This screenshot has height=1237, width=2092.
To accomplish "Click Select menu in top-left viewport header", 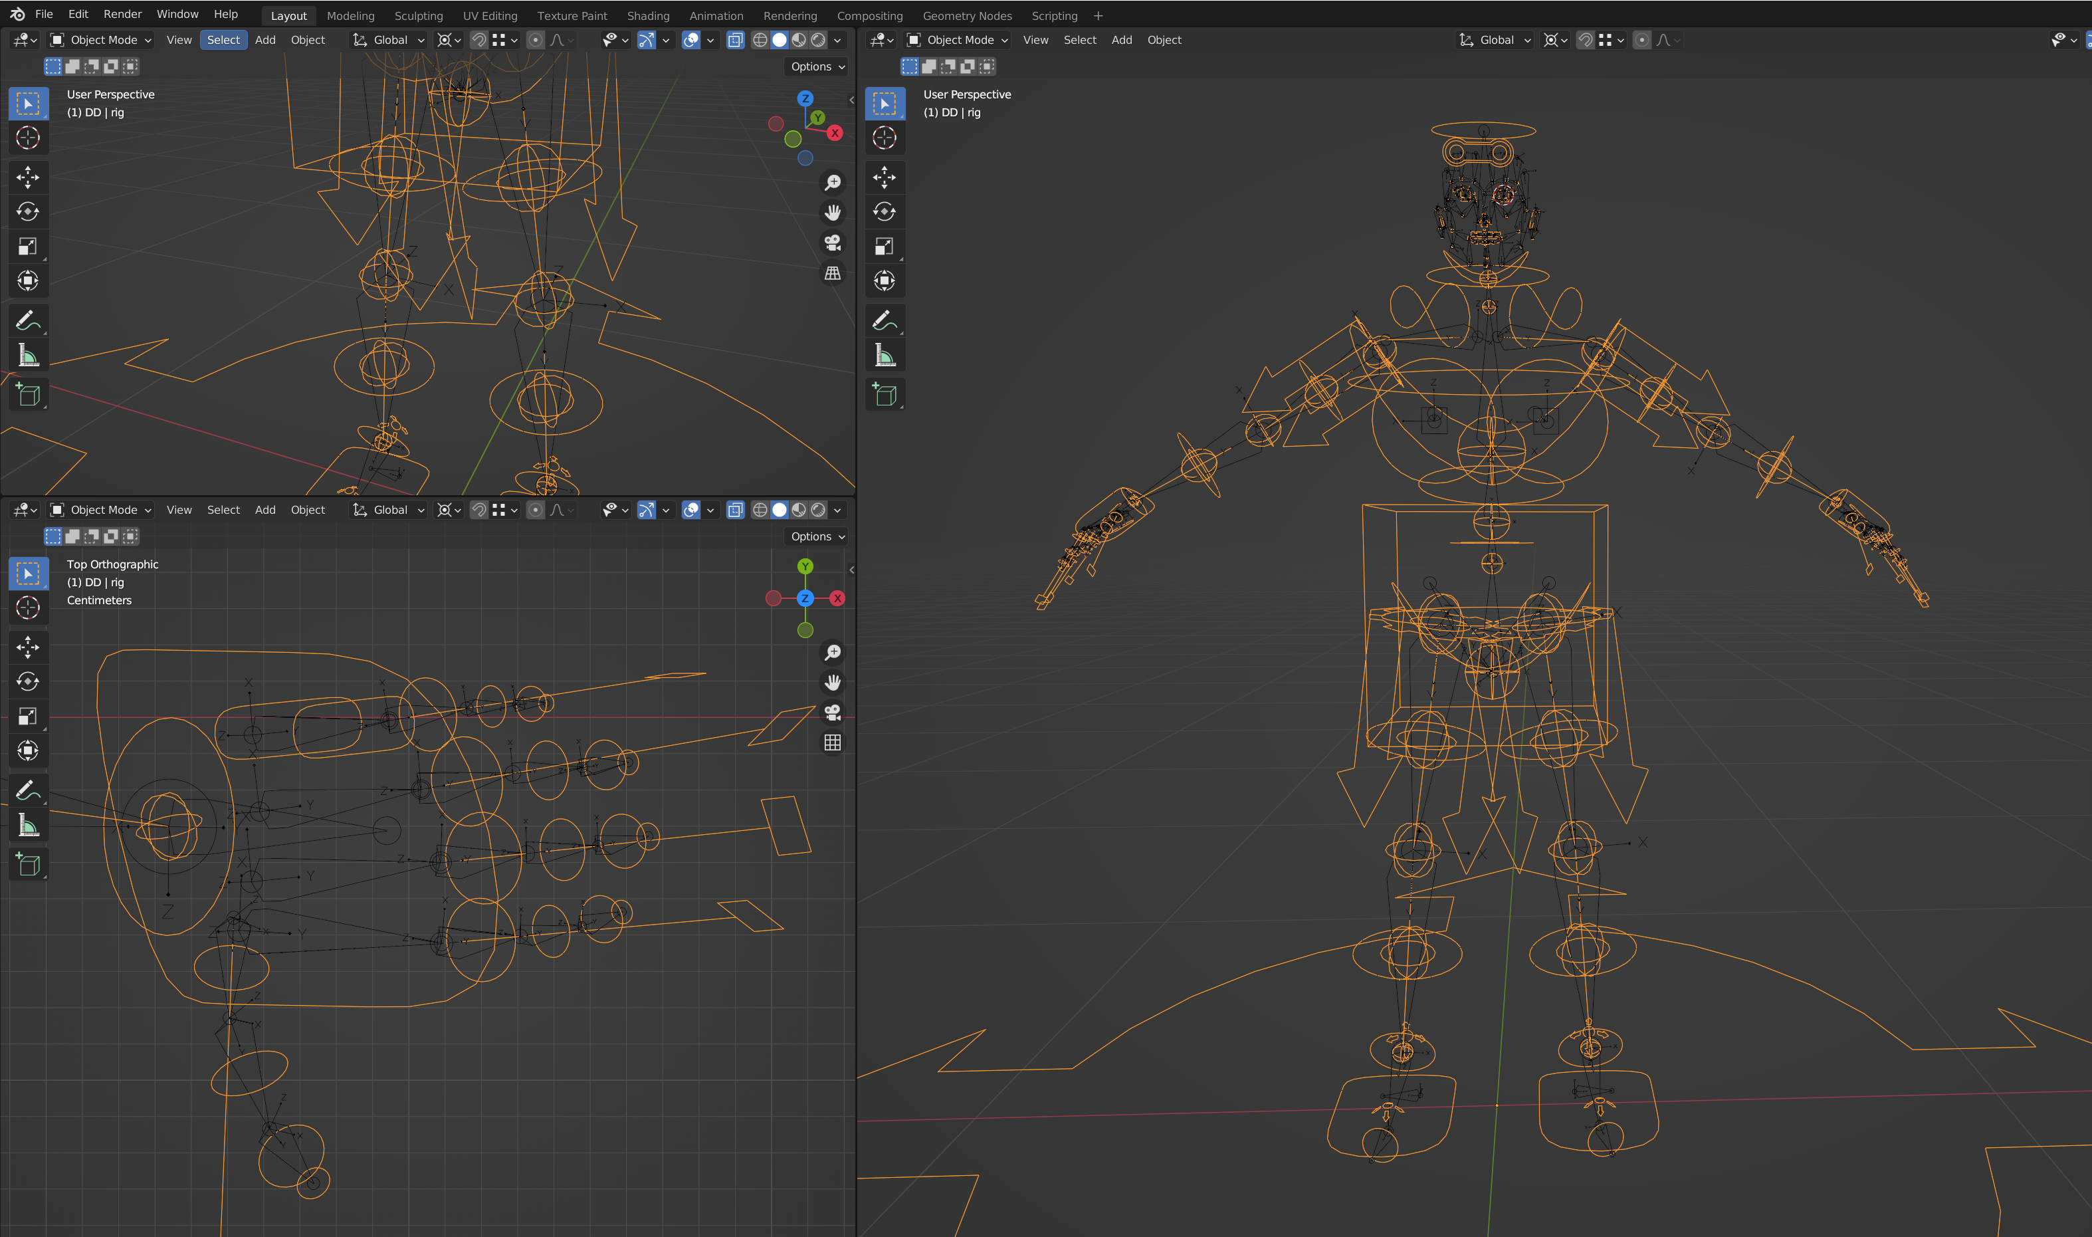I will click(223, 40).
